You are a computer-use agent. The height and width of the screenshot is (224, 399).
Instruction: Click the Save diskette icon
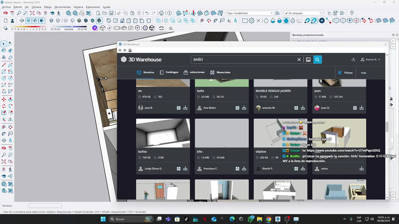pyautogui.click(x=111, y=13)
